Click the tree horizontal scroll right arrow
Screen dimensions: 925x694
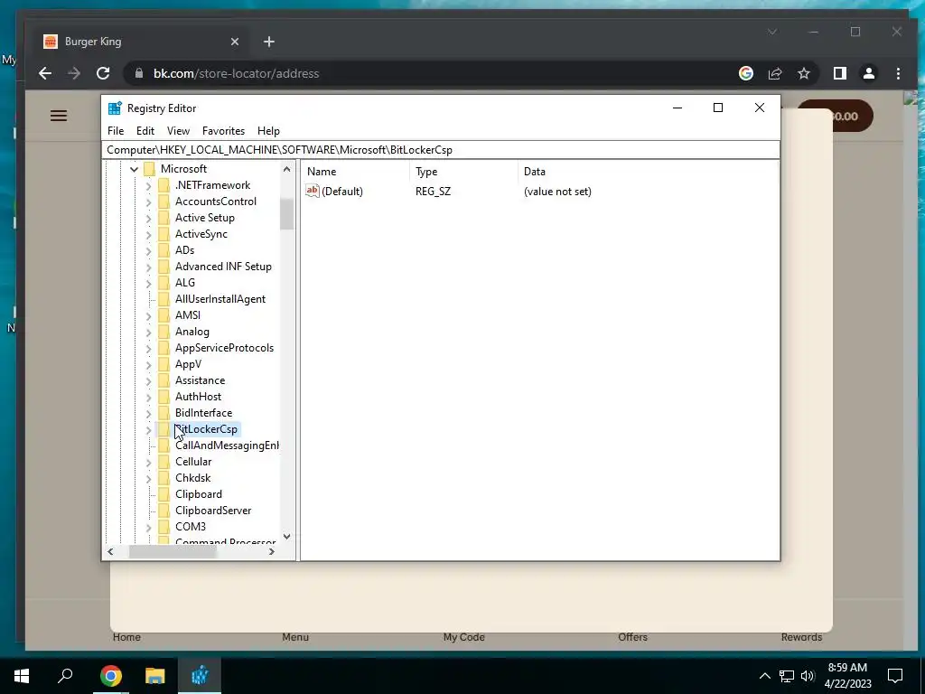pos(271,552)
